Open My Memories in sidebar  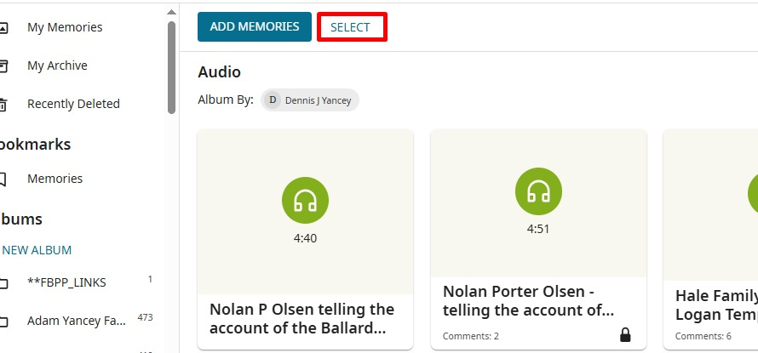tap(65, 27)
